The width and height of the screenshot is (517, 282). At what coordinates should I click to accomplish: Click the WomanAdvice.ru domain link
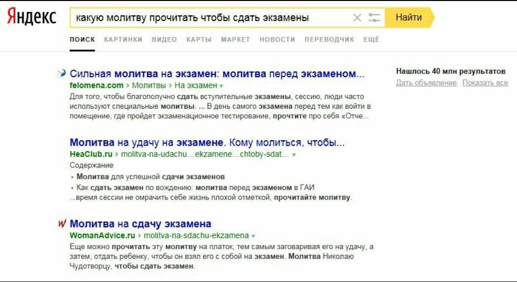pos(103,236)
